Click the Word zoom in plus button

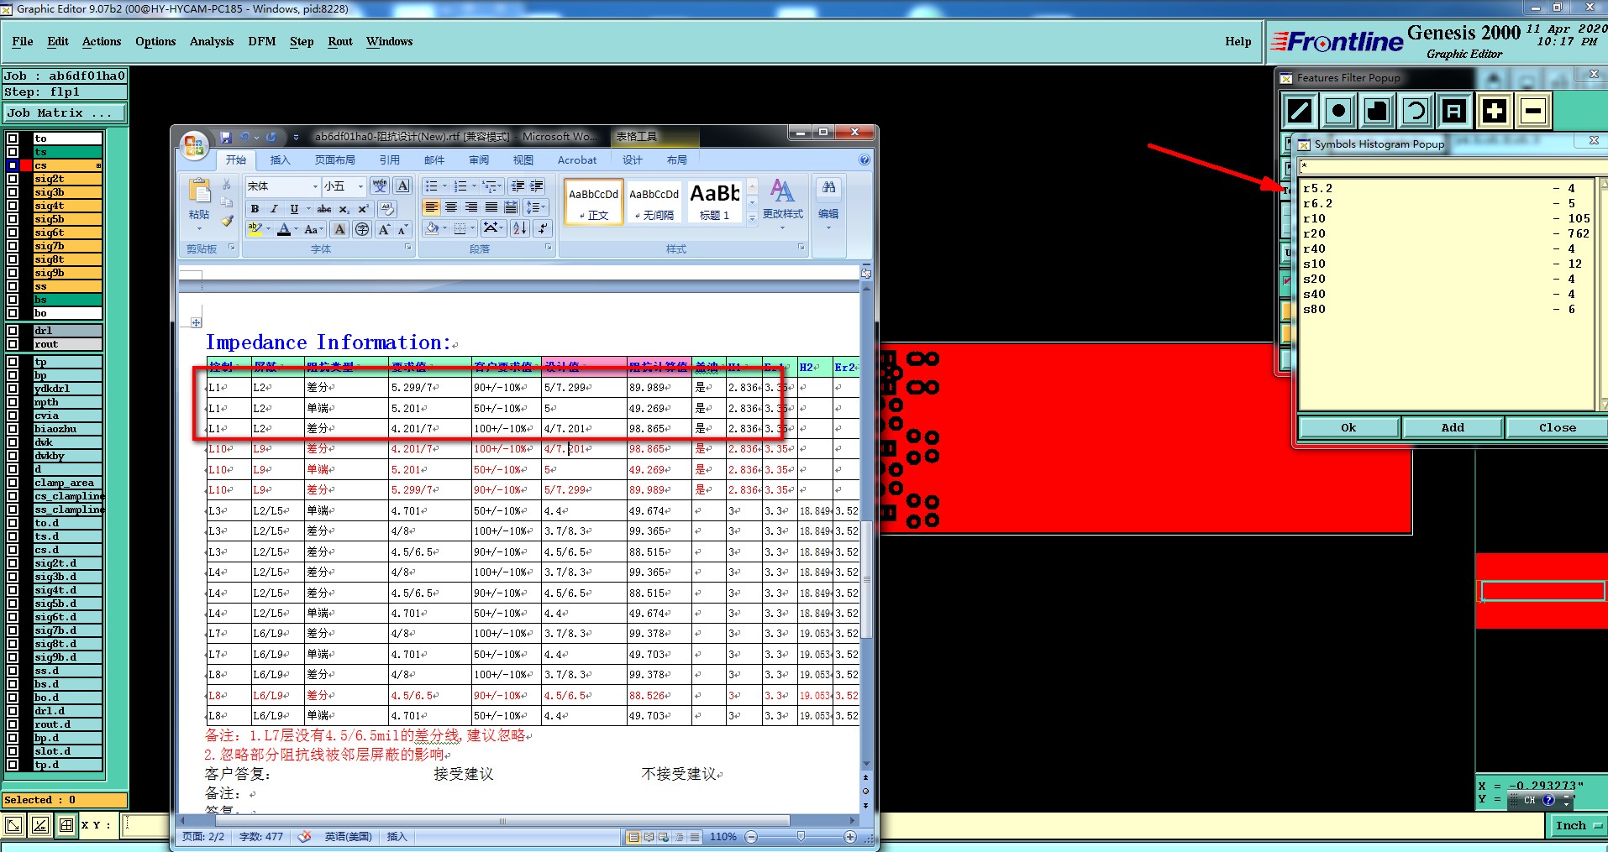[x=850, y=837]
